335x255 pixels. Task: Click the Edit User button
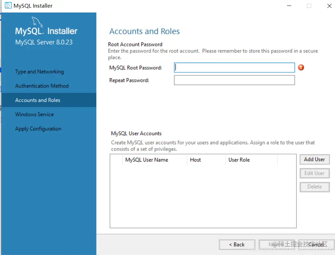(315, 173)
